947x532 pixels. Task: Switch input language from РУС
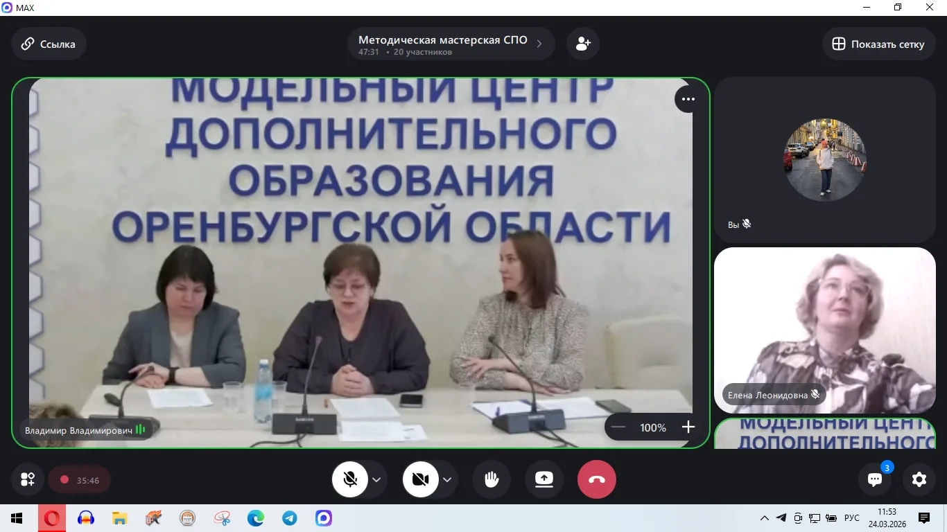tap(852, 518)
